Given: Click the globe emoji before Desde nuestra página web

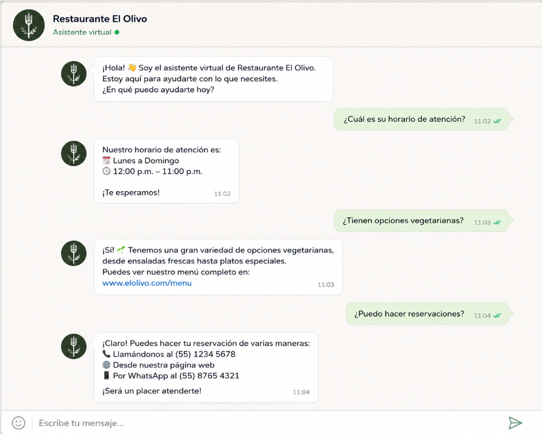Looking at the screenshot, I should pos(107,364).
